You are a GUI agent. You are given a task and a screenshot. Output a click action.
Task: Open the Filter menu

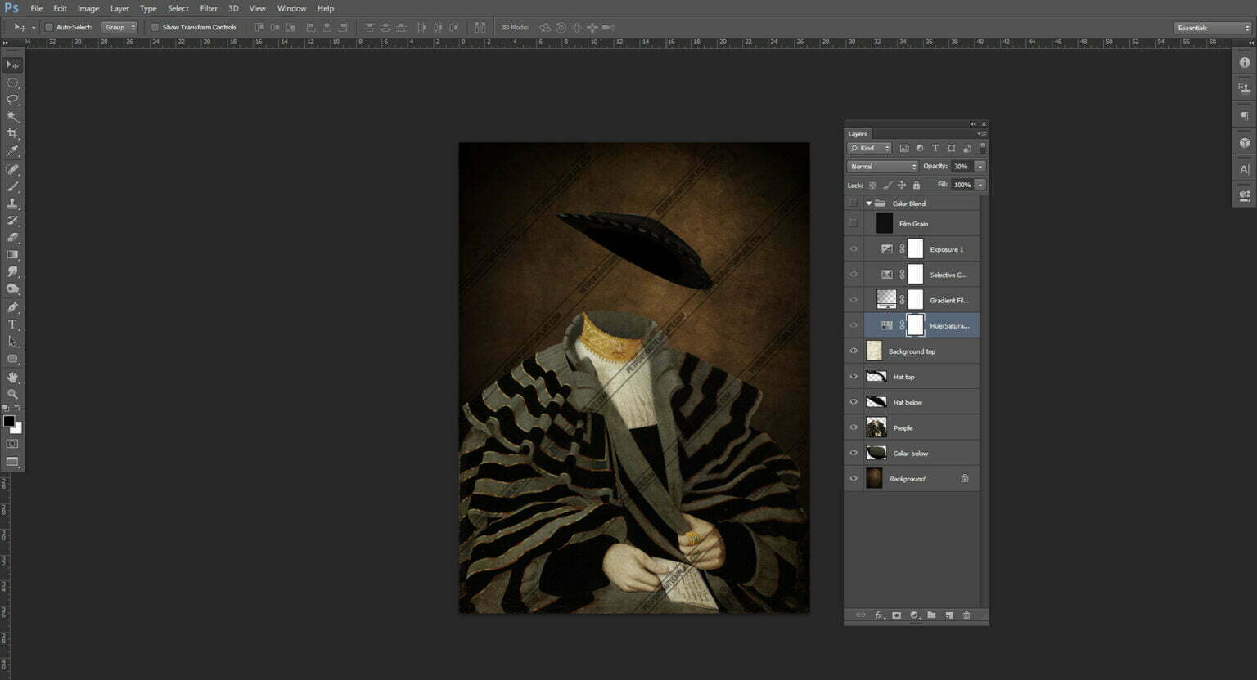click(x=209, y=8)
